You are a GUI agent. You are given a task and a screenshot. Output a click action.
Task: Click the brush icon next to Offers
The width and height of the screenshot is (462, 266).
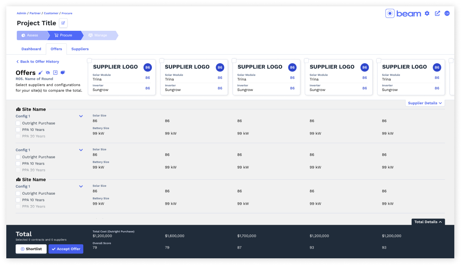[40, 72]
